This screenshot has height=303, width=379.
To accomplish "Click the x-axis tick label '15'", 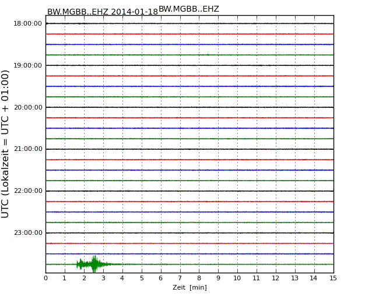I will click(333, 278).
